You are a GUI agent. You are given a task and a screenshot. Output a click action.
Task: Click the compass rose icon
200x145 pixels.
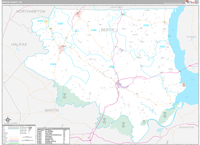(8, 120)
